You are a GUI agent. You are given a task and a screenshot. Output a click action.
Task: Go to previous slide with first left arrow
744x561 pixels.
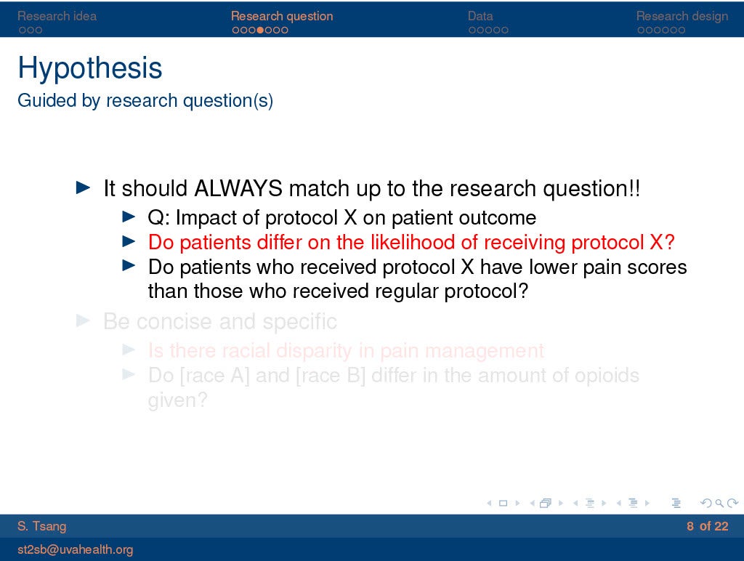click(488, 503)
